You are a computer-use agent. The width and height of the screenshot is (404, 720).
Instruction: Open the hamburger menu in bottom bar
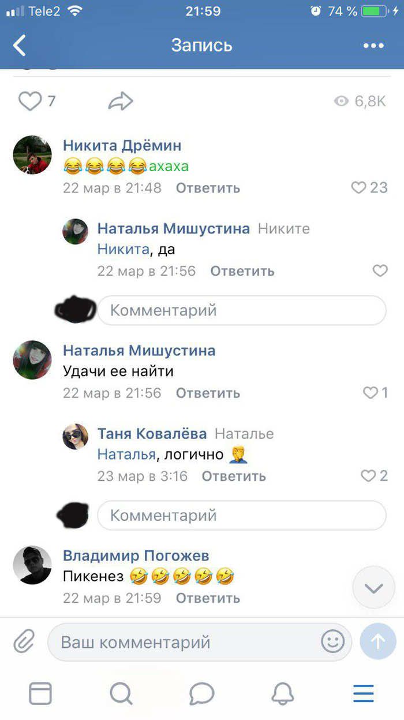364,693
